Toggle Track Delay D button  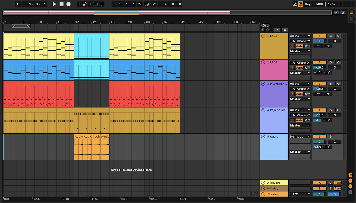coord(350,192)
